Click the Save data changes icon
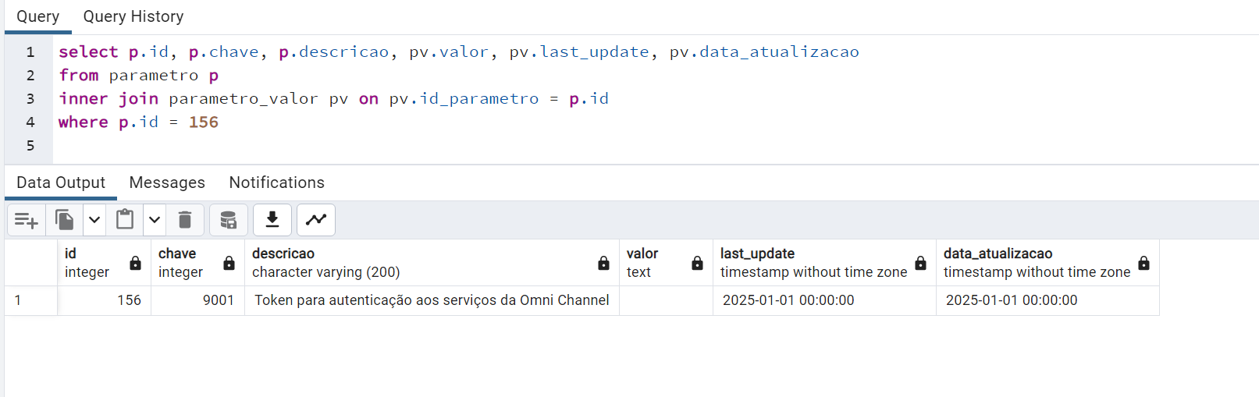The width and height of the screenshot is (1259, 397). [228, 220]
